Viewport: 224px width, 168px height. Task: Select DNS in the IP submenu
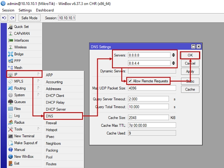tap(63, 116)
